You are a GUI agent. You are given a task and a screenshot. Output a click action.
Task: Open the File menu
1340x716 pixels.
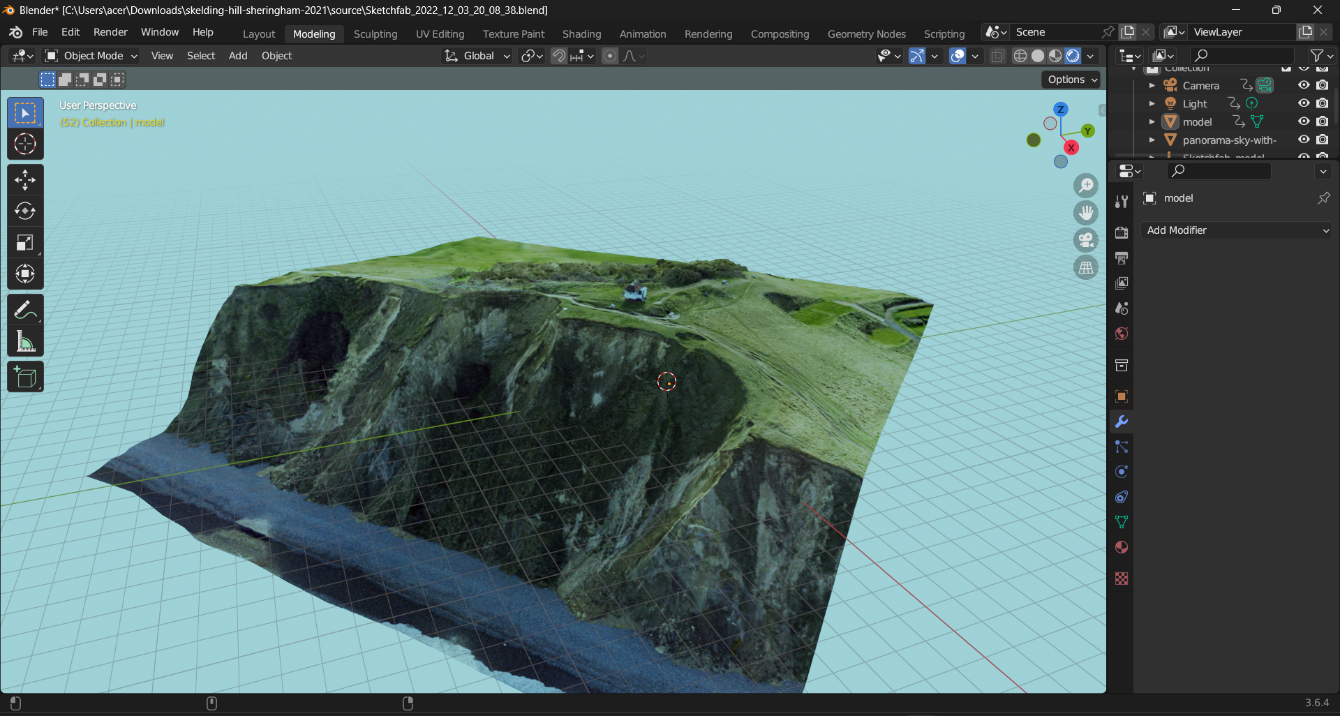[40, 32]
